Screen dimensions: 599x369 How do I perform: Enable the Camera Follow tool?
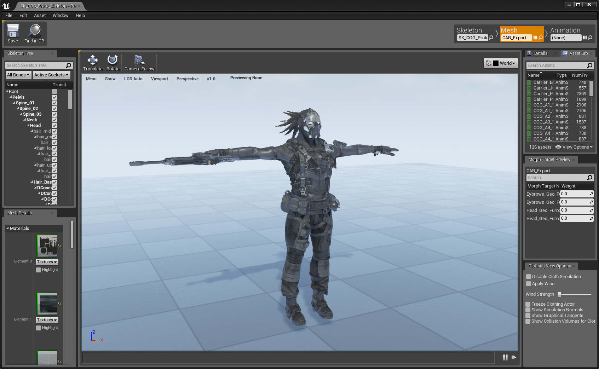[139, 60]
